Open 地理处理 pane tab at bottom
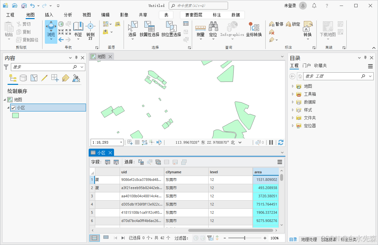The height and width of the screenshot is (245, 378). click(x=309, y=239)
